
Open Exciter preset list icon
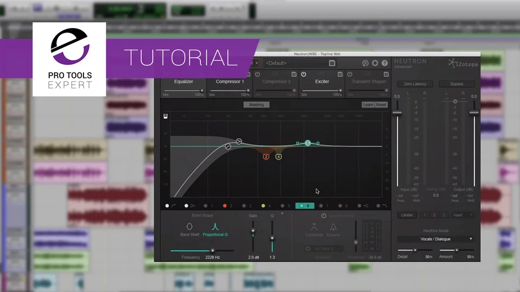click(x=340, y=75)
